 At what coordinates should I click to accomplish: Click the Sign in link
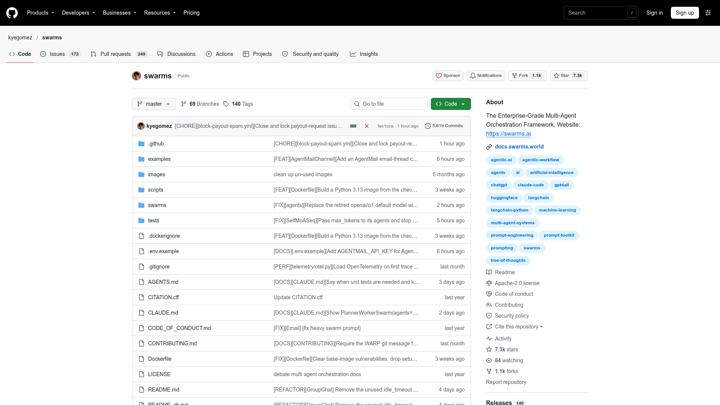654,13
